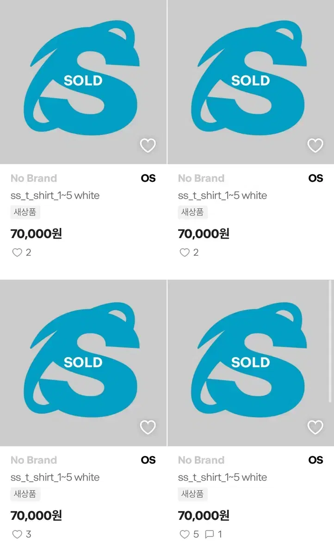Open the bottom-left sold product thumbnail
This screenshot has width=334, height=555.
(83, 363)
